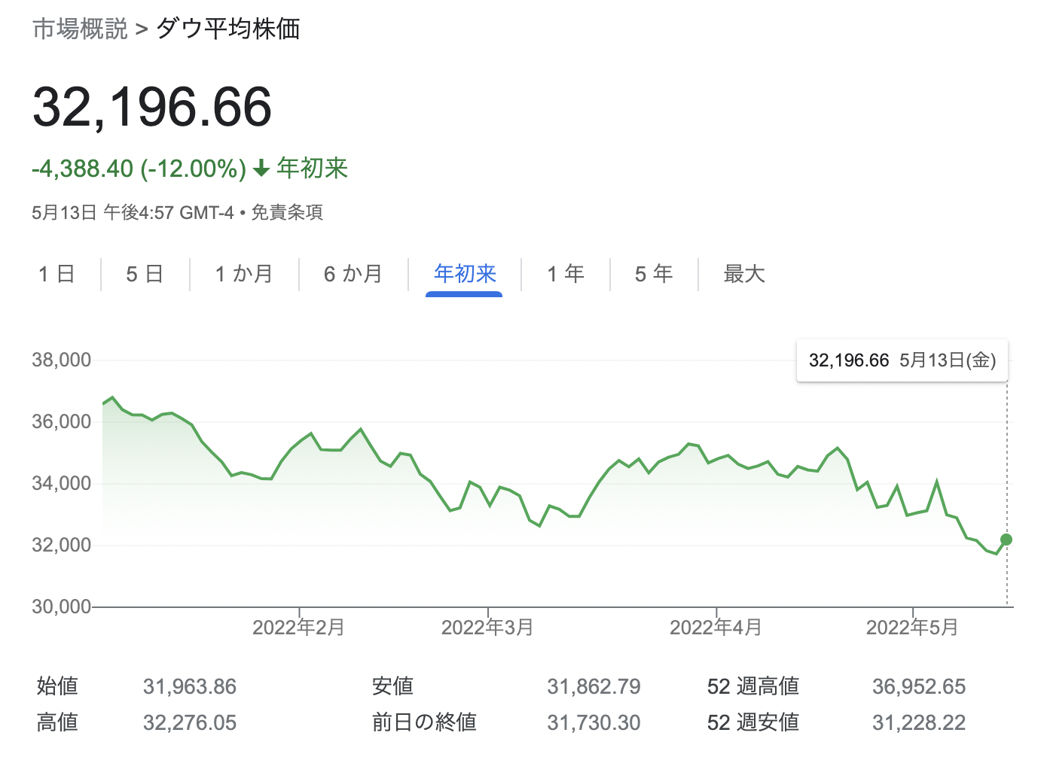Click the -4,388.40 (-12.00%) change text

coord(139,169)
